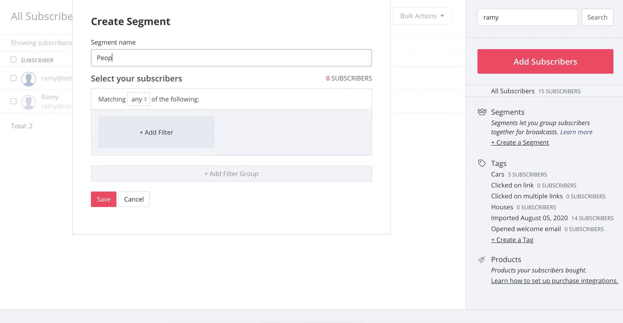Click the Segments group icon
Viewport: 623px width, 323px height.
(482, 112)
